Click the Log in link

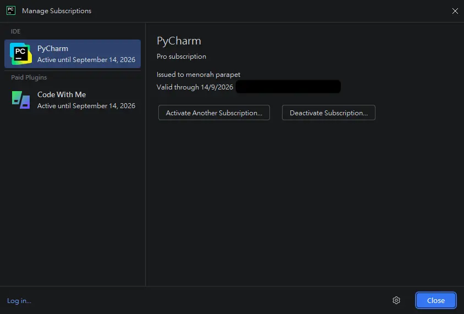(19, 301)
